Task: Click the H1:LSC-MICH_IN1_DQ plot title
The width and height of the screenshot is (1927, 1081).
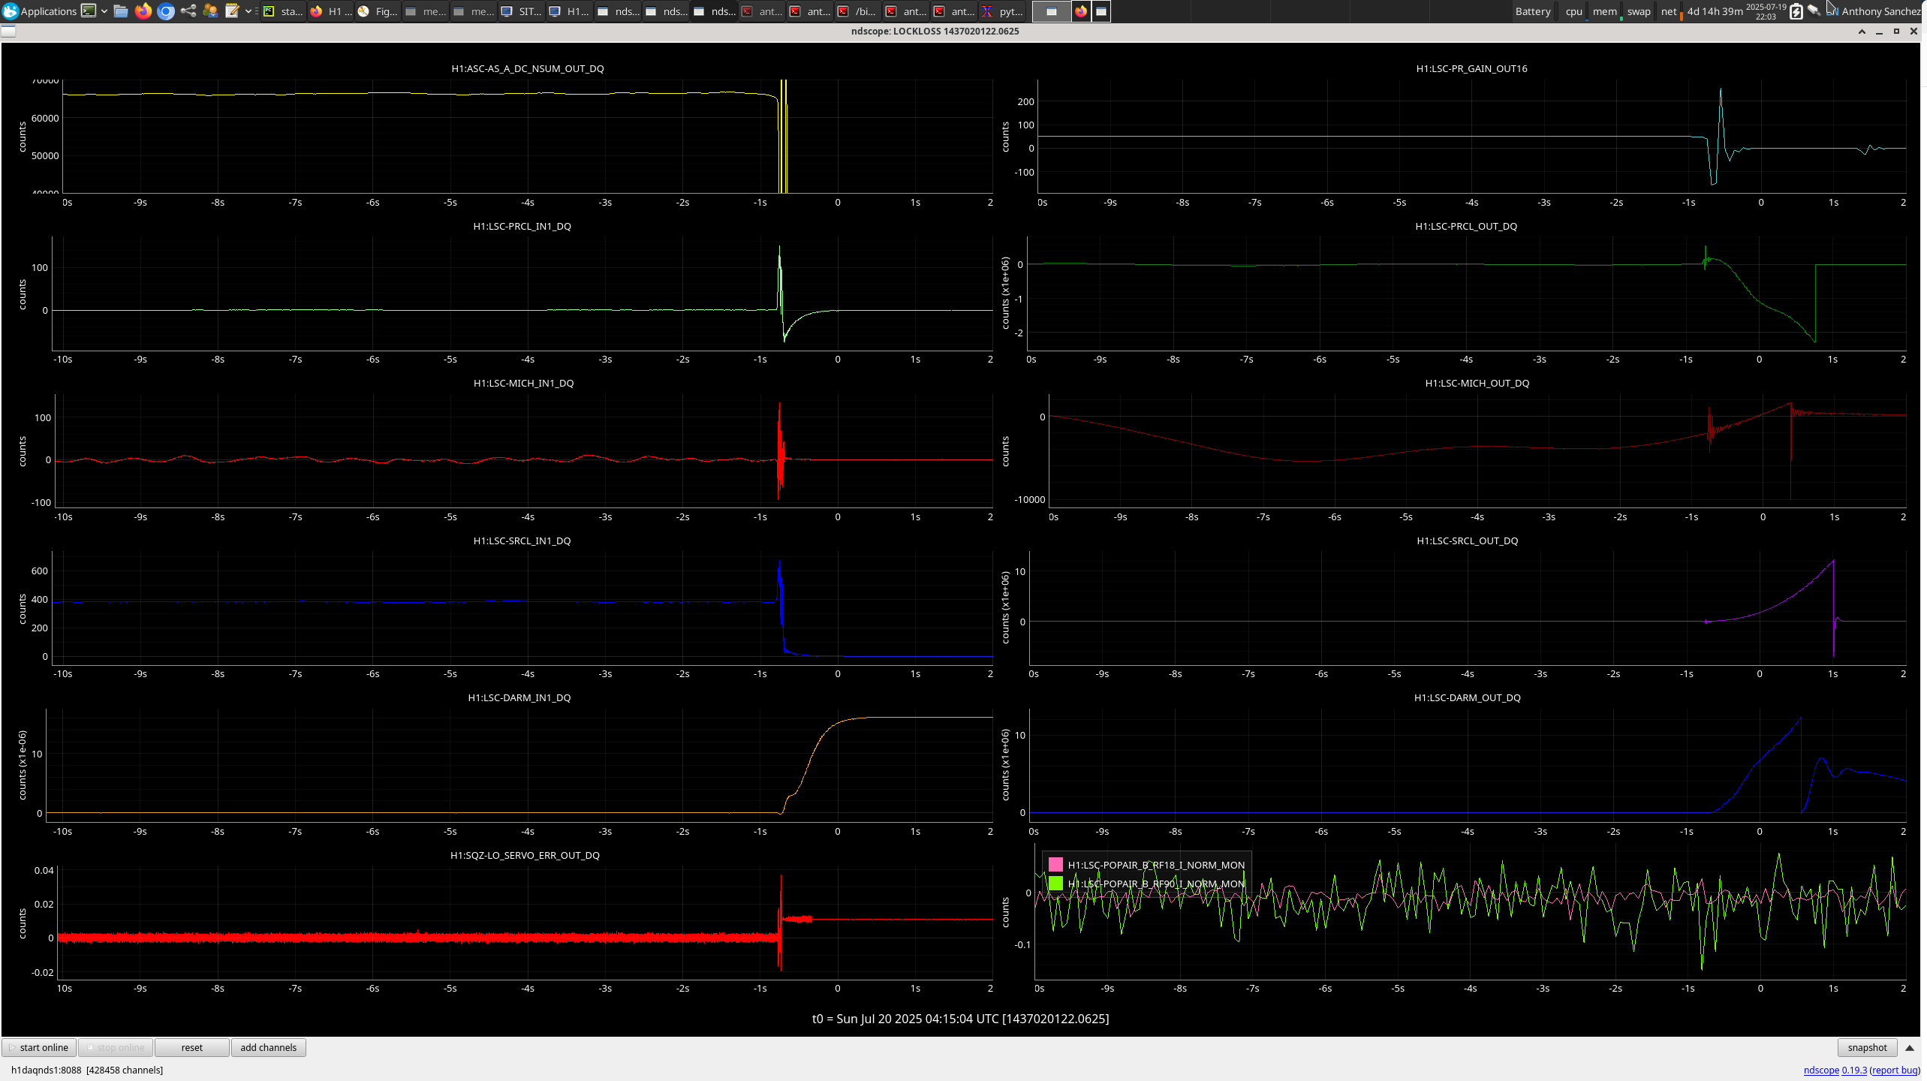Action: pos(523,383)
